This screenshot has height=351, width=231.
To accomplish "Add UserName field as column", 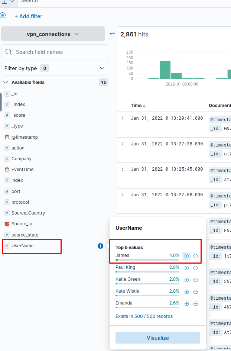I will [x=100, y=246].
